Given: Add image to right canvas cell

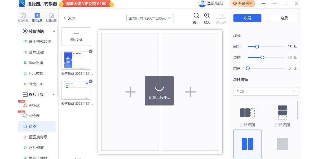Looking at the screenshot, I should [191, 92].
